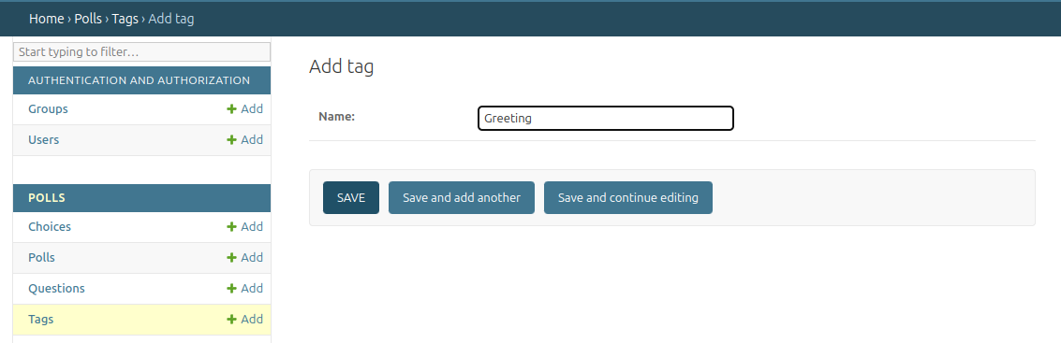Click the SAVE button
Image resolution: width=1061 pixels, height=343 pixels.
(351, 198)
